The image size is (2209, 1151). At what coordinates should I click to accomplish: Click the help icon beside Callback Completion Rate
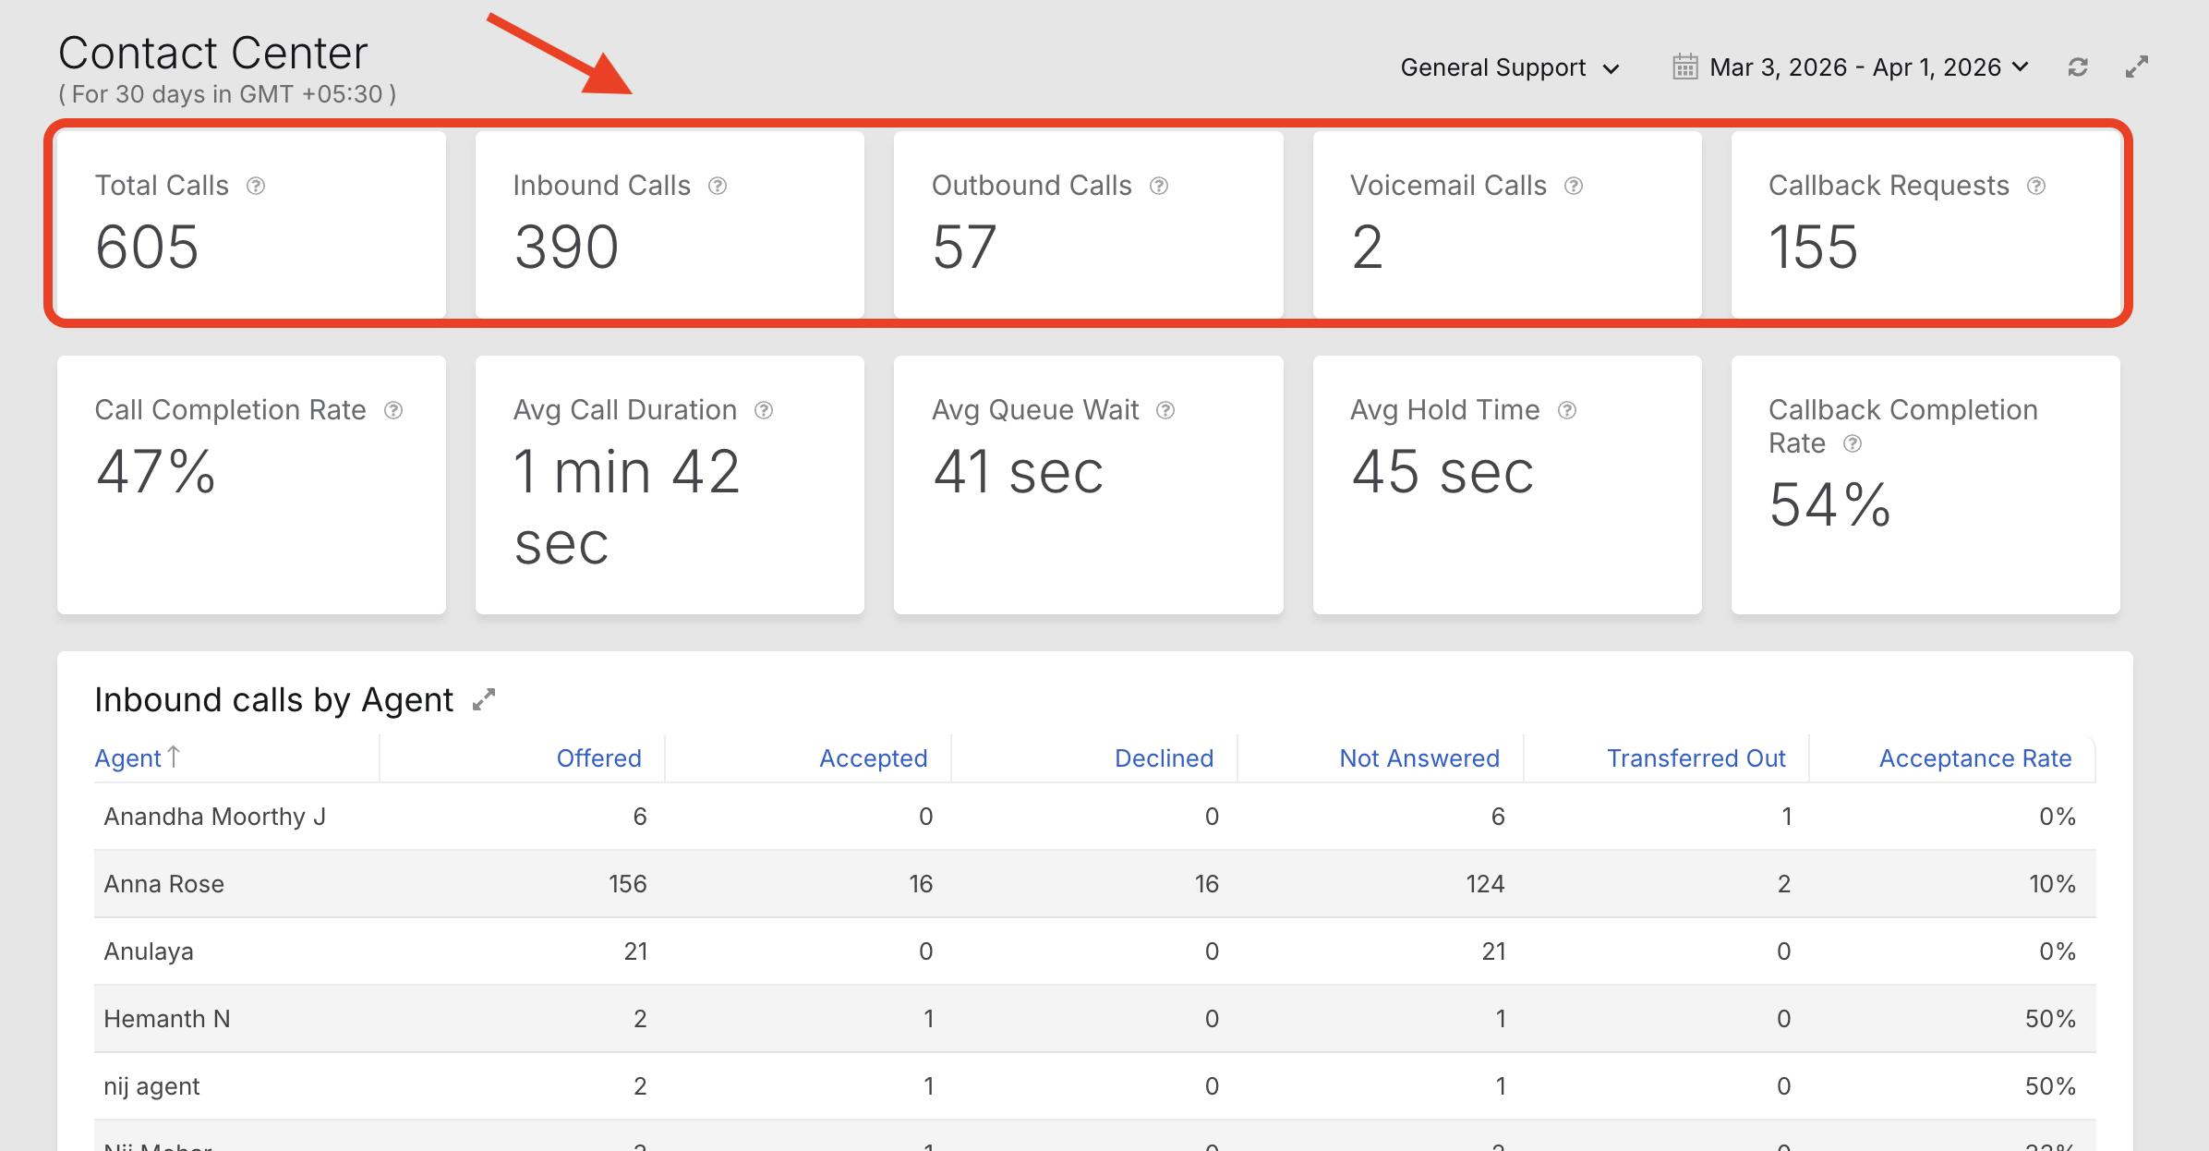[1853, 443]
